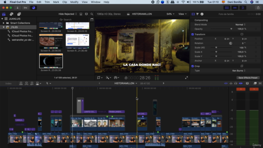Viewport: 263px width, 148px height.
Task: Open the Edit menu
Action: point(39,2)
